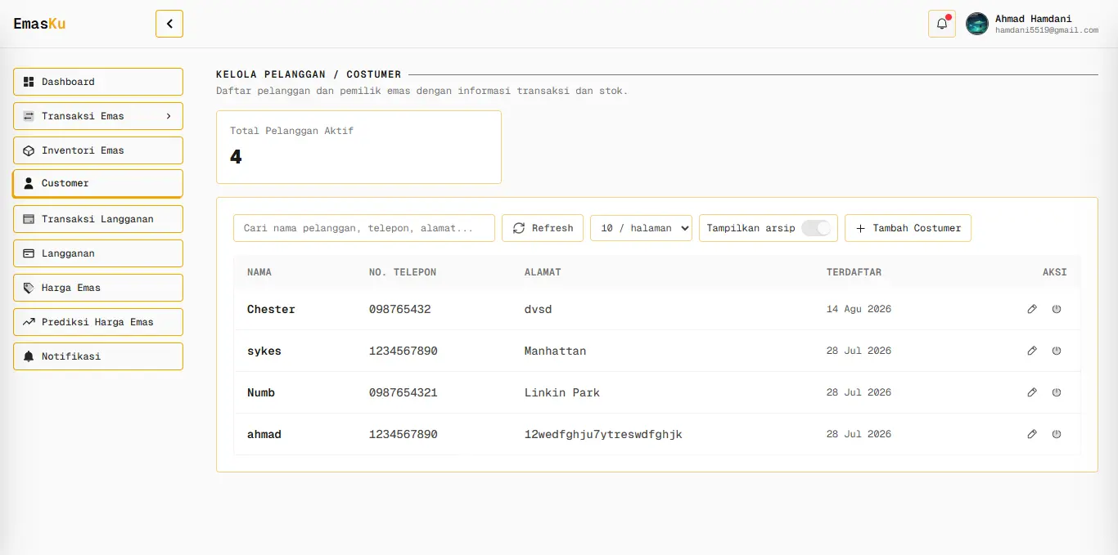Click the name ahmad in the table

pyautogui.click(x=264, y=434)
